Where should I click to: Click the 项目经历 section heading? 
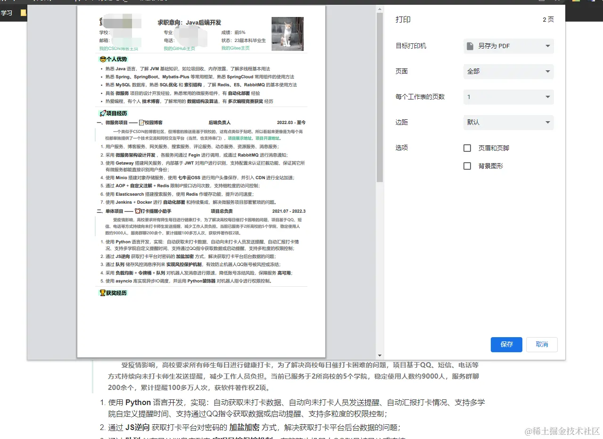tap(116, 113)
